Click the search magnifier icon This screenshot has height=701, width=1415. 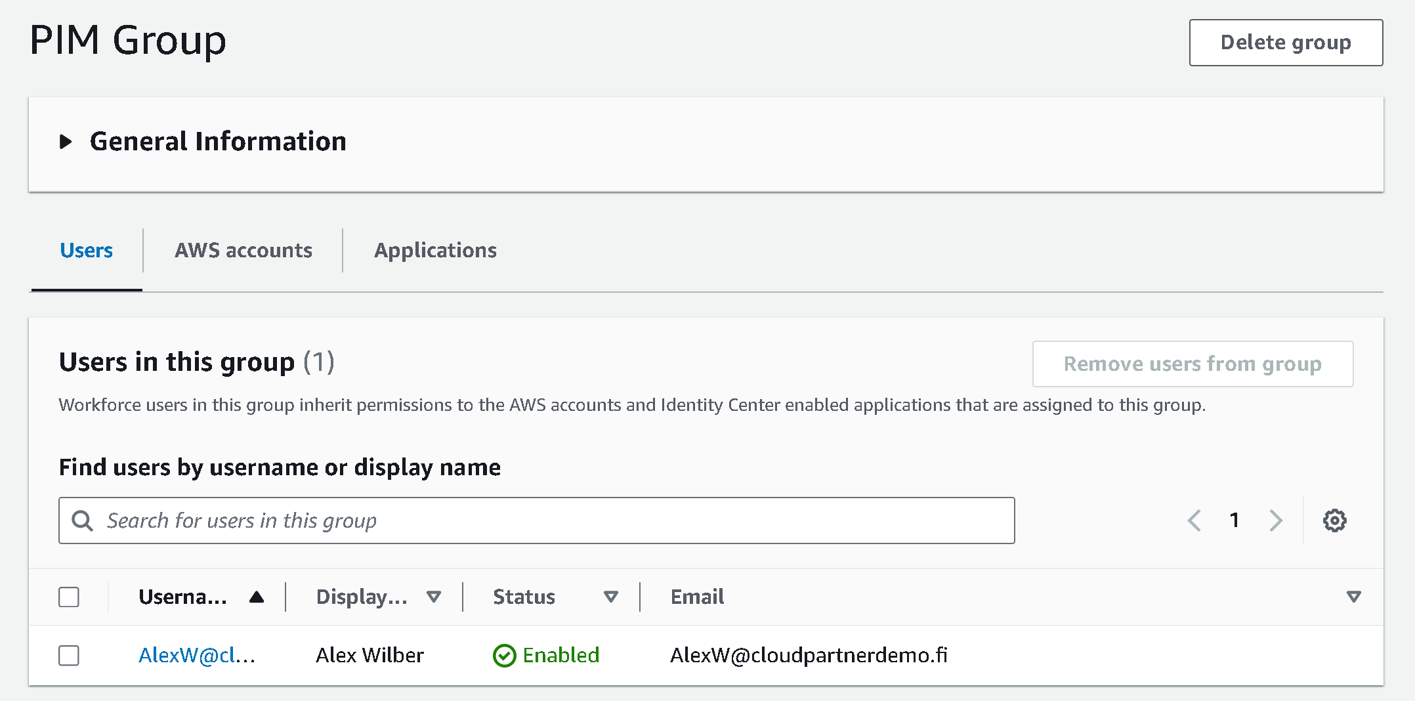point(83,520)
